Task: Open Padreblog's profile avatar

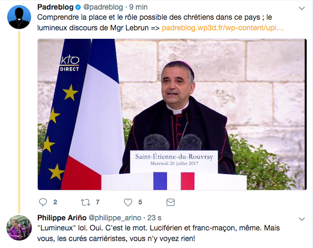Action: (x=19, y=17)
